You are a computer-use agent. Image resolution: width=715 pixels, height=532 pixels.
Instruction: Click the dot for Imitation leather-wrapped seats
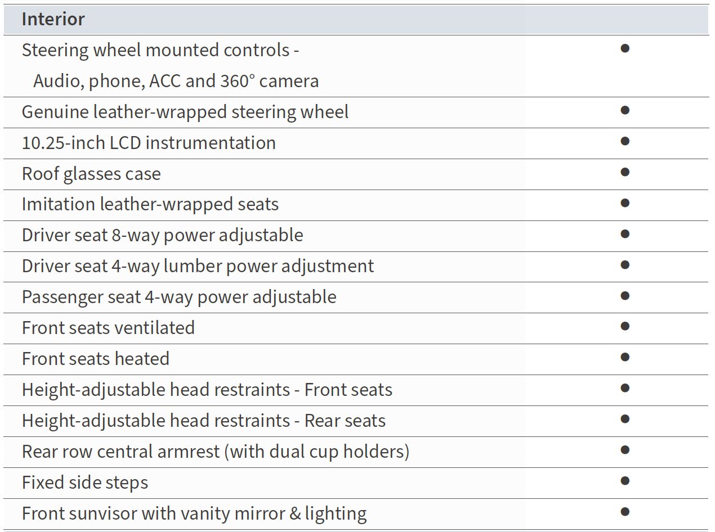624,203
